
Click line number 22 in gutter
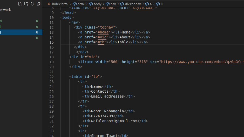pyautogui.click(x=51, y=77)
